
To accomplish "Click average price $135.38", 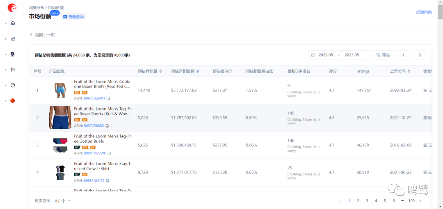I will coord(220,172).
